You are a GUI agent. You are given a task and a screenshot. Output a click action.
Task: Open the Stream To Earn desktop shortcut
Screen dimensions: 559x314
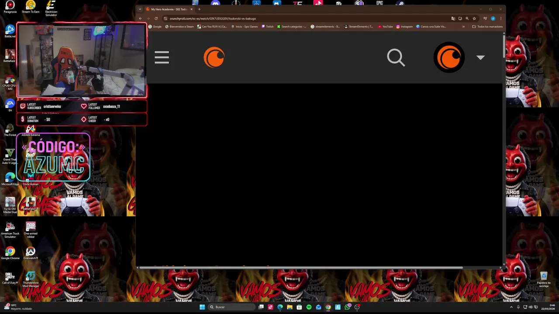click(31, 7)
